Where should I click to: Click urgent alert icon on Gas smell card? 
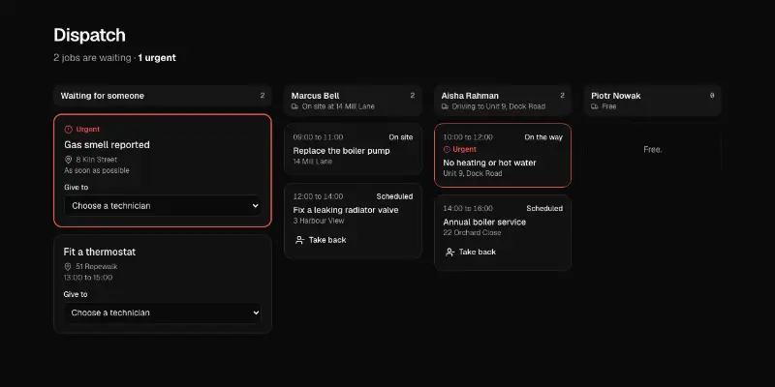pyautogui.click(x=69, y=130)
